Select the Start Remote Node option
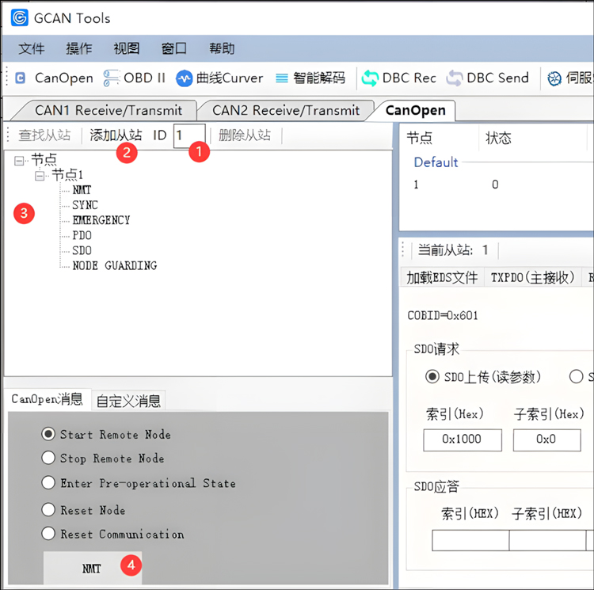The height and width of the screenshot is (590, 594). (48, 434)
